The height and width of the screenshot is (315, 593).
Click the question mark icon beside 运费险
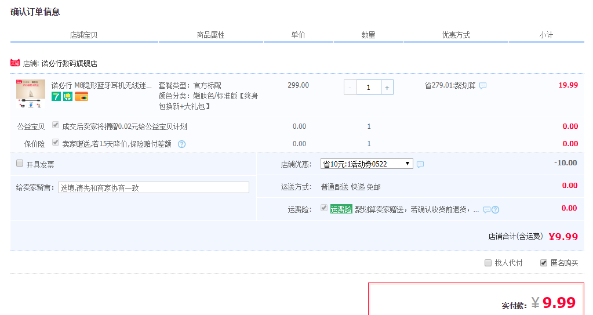(495, 210)
